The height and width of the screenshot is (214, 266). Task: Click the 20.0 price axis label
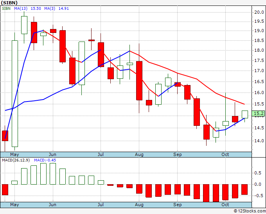(x=259, y=12)
